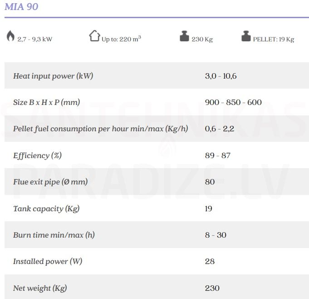Select the Net weight (Kg) row
The height and width of the screenshot is (299, 309).
click(157, 287)
